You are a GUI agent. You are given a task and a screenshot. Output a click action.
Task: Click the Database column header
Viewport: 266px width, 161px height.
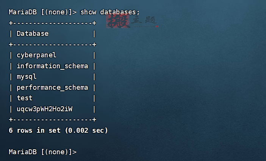pyautogui.click(x=33, y=34)
